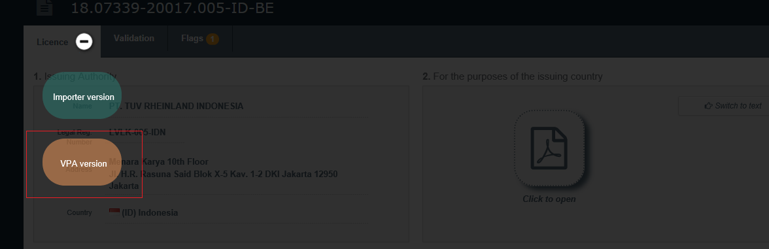Screen dimensions: 769x249
Task: Click the document icon beside the licence number
Action: [x=44, y=8]
